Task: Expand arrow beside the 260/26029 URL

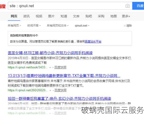Action: pos(50,90)
